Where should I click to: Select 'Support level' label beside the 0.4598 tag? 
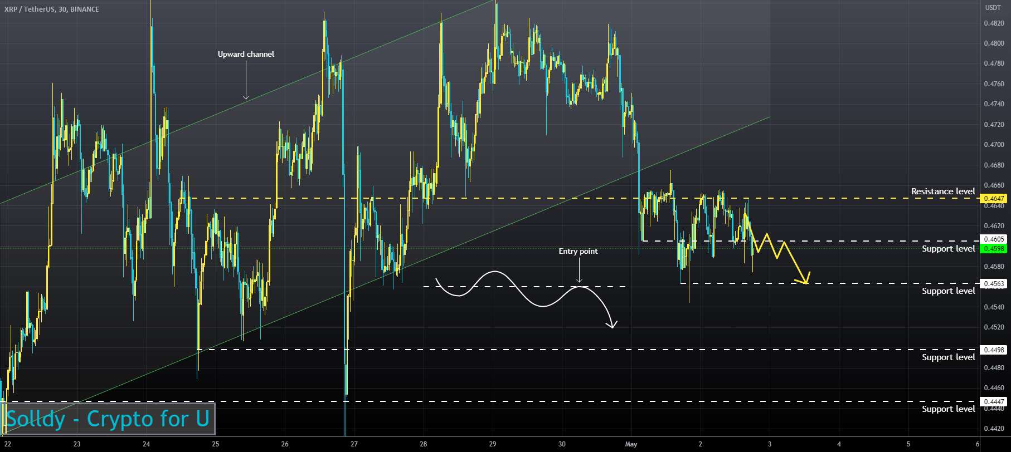948,248
